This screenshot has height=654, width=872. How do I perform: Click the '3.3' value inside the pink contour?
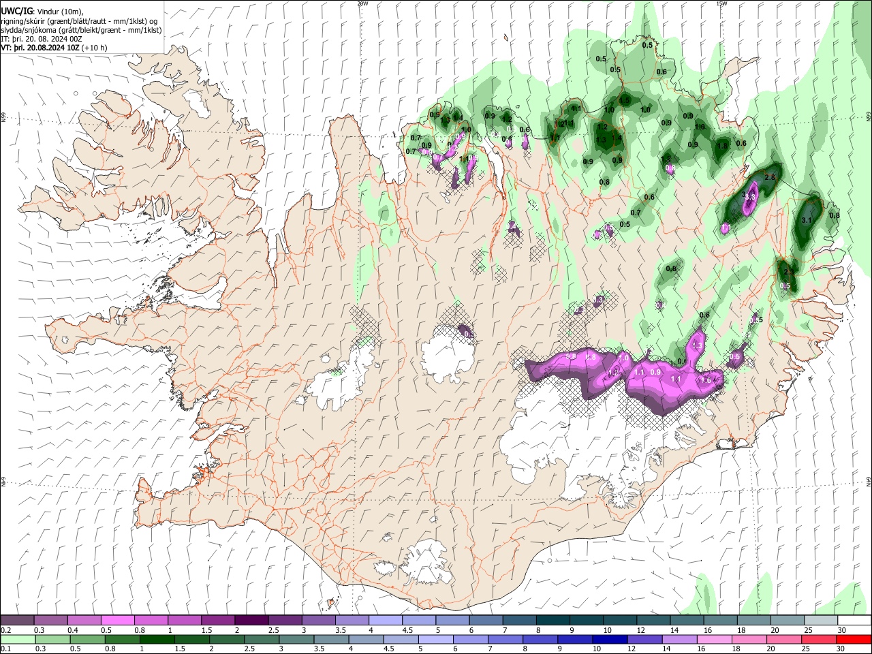coord(750,197)
